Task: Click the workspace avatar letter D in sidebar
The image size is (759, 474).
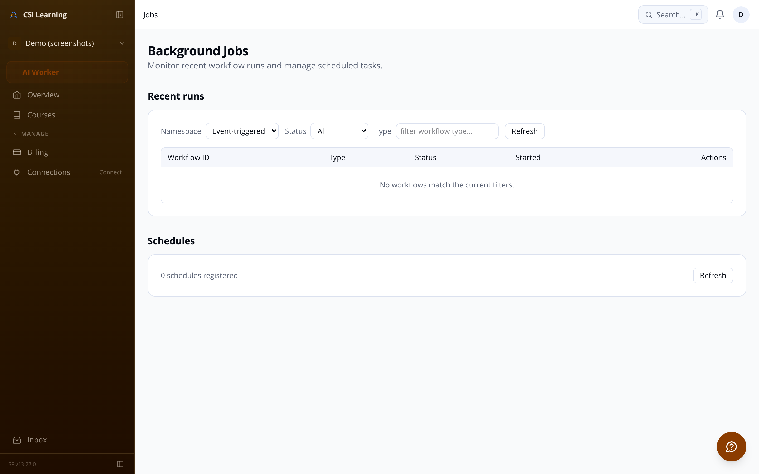Action: (15, 43)
